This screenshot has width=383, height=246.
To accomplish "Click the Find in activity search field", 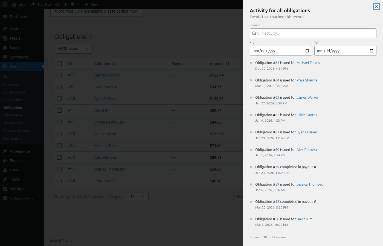I will click(x=313, y=33).
